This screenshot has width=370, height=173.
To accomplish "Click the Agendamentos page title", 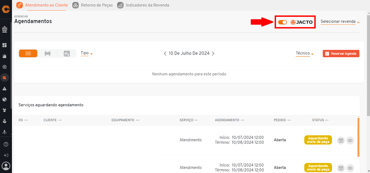I will click(x=33, y=21).
